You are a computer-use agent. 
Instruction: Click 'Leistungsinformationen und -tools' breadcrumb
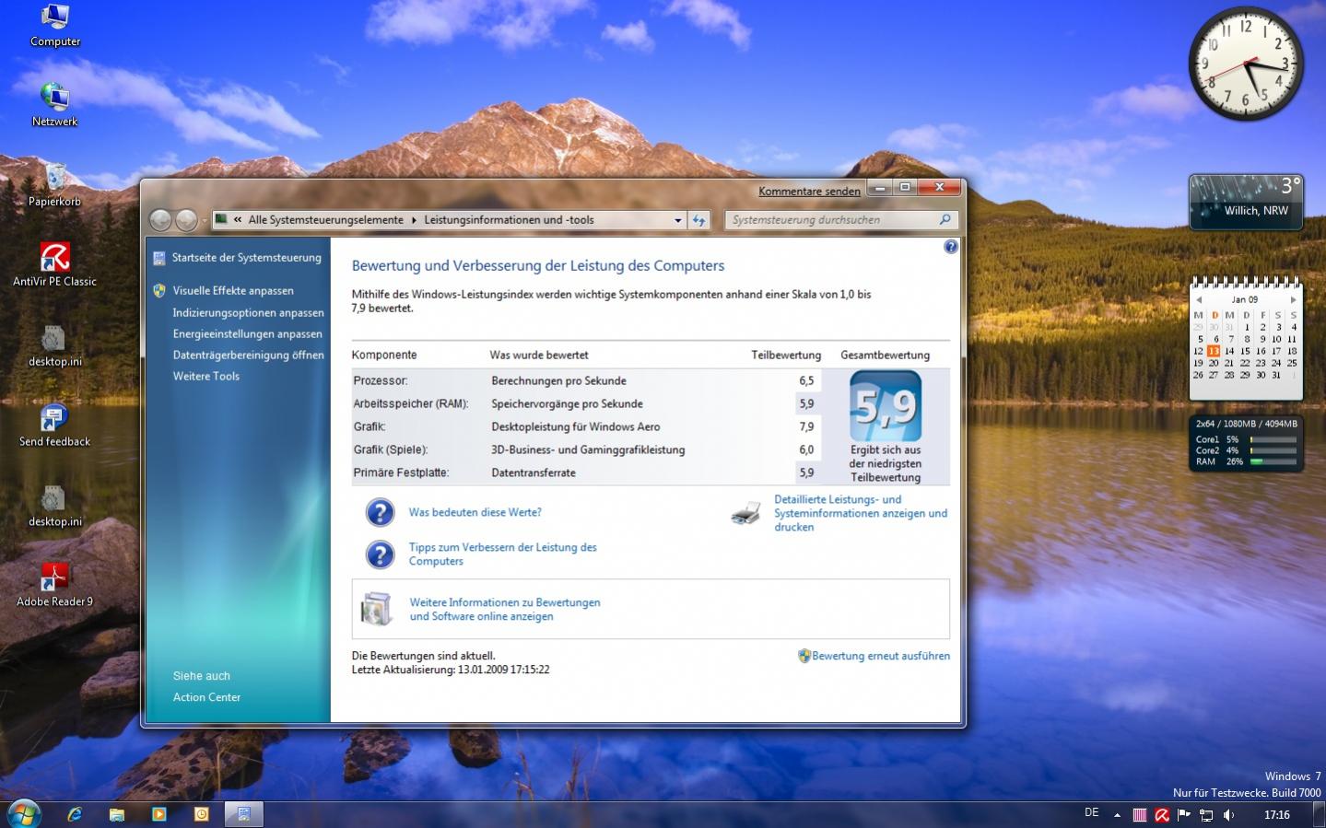509,220
